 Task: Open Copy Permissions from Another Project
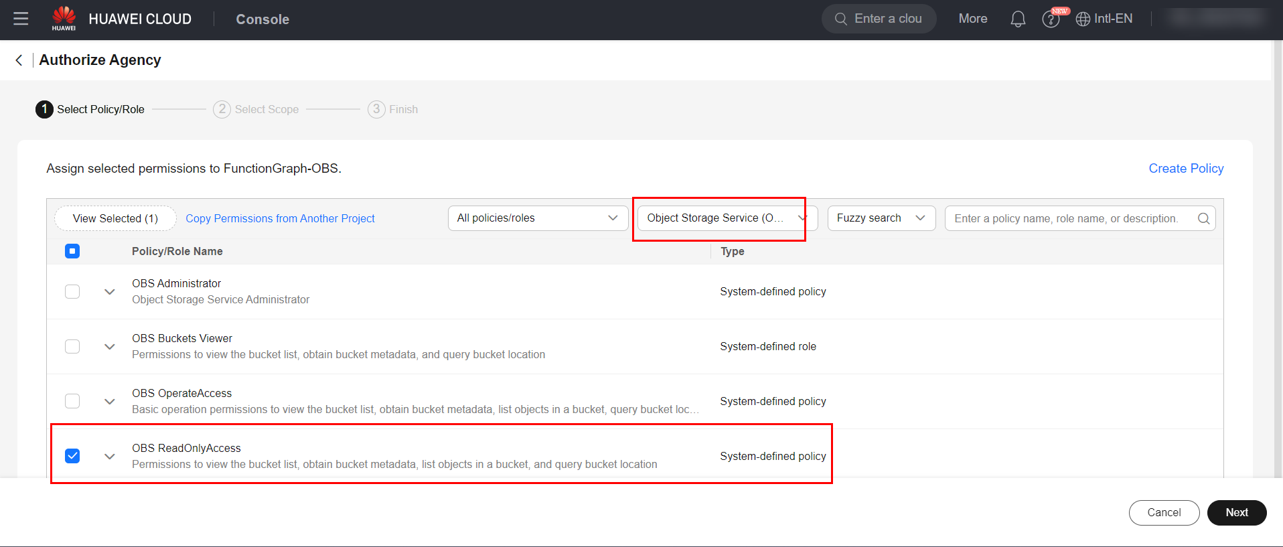point(280,218)
